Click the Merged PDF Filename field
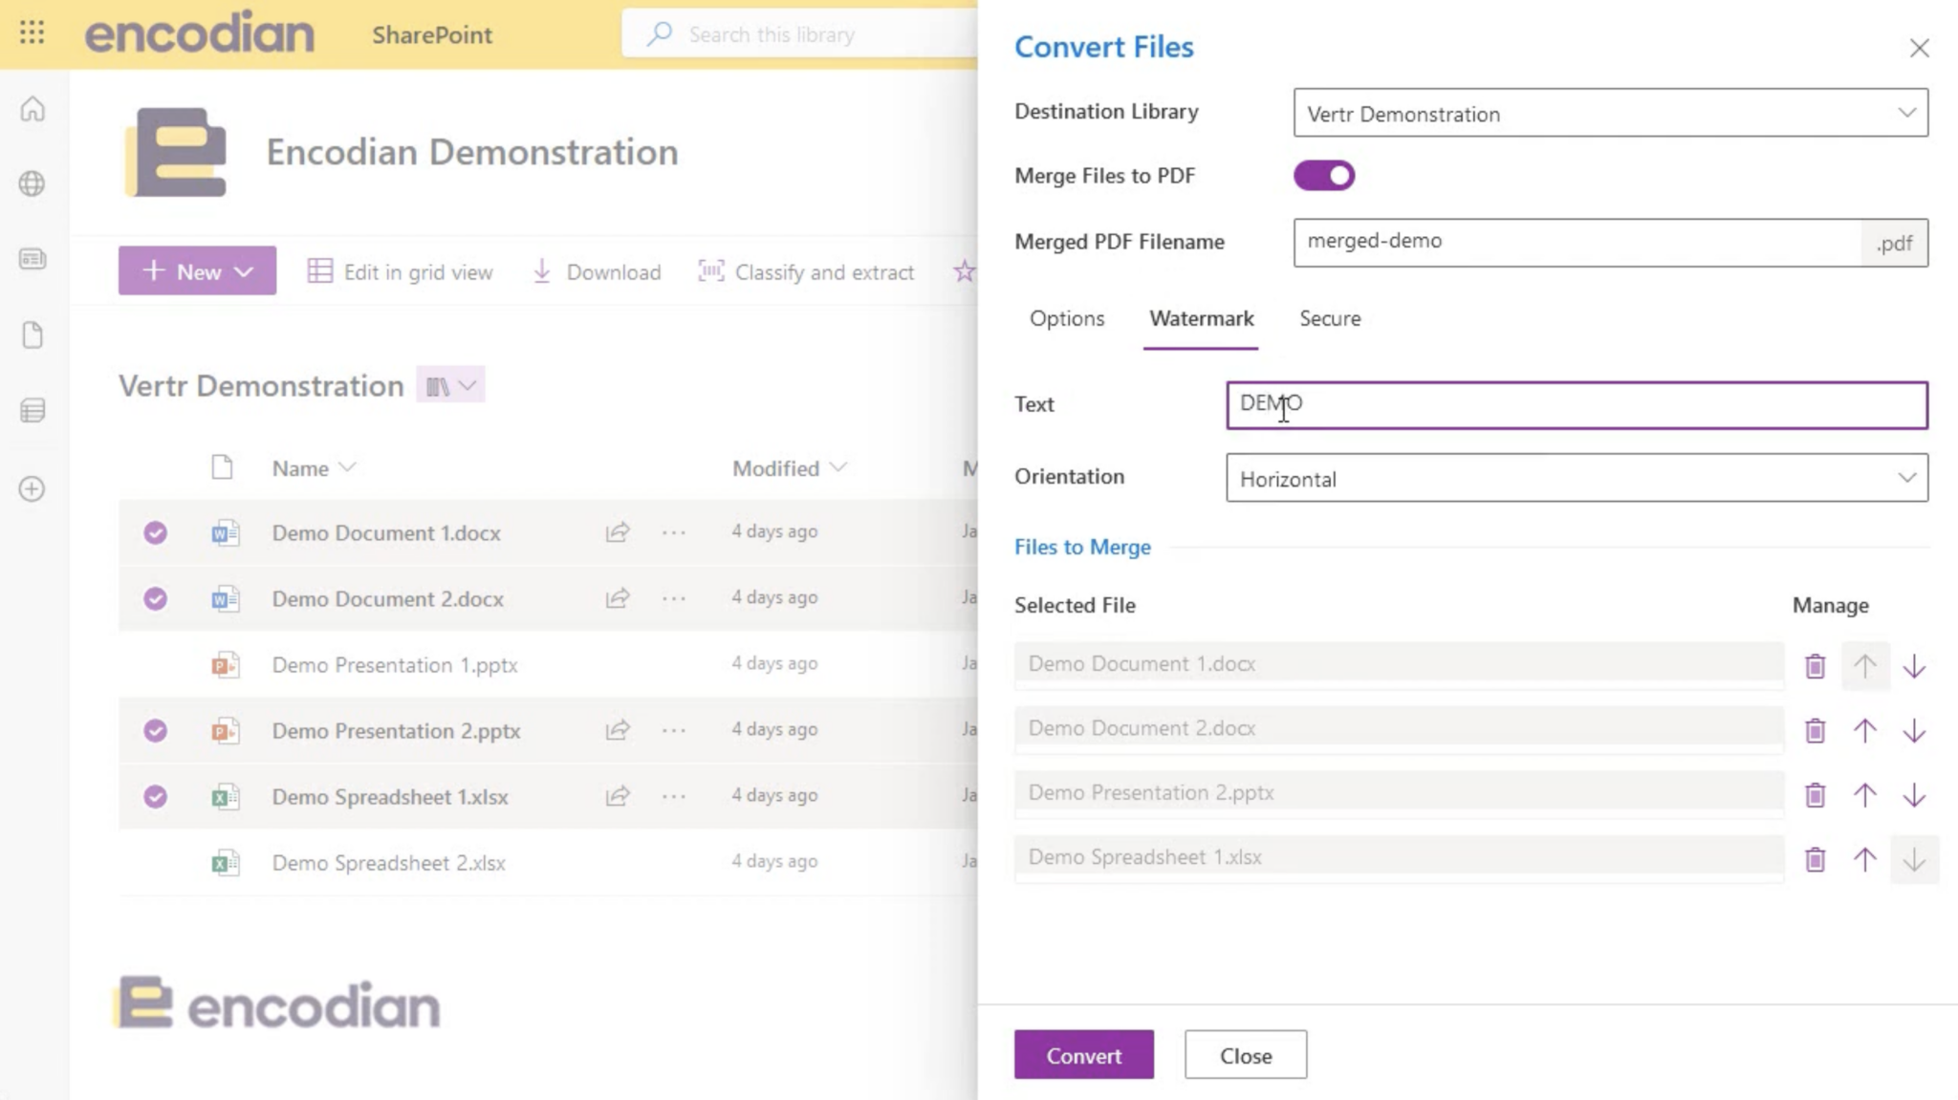The height and width of the screenshot is (1100, 1958). [x=1577, y=242]
